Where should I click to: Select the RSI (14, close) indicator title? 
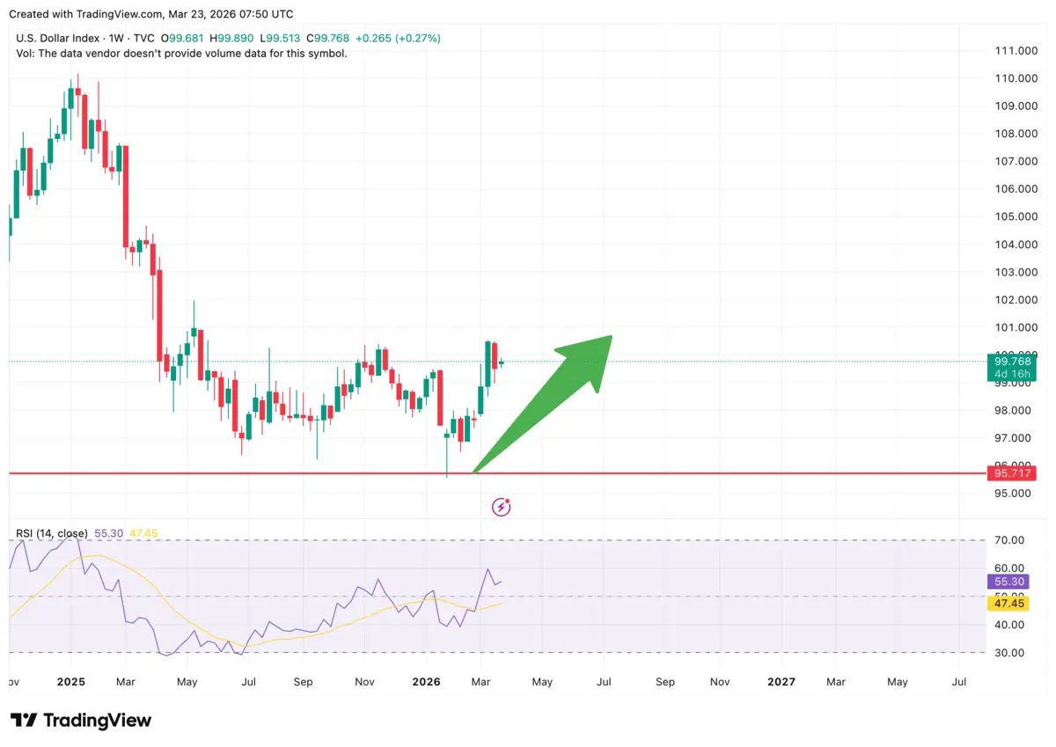pos(53,533)
